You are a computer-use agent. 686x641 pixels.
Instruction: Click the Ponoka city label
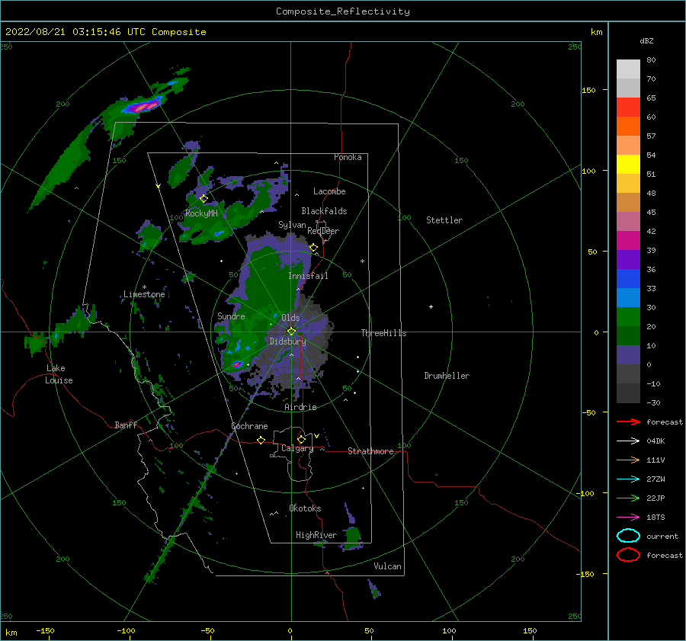pos(348,157)
